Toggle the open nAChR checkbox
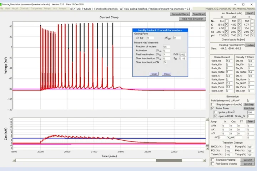The height and width of the screenshot is (171, 257). coord(215,116)
